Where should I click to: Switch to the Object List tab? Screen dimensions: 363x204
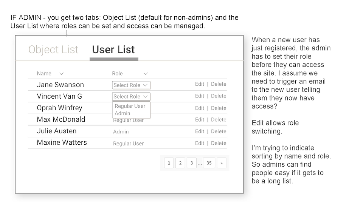tap(53, 50)
